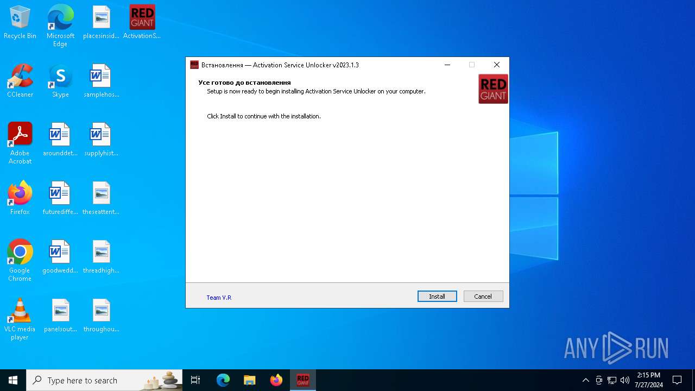This screenshot has height=391, width=695.
Task: Select theseattent... image file on desktop
Action: point(101,198)
